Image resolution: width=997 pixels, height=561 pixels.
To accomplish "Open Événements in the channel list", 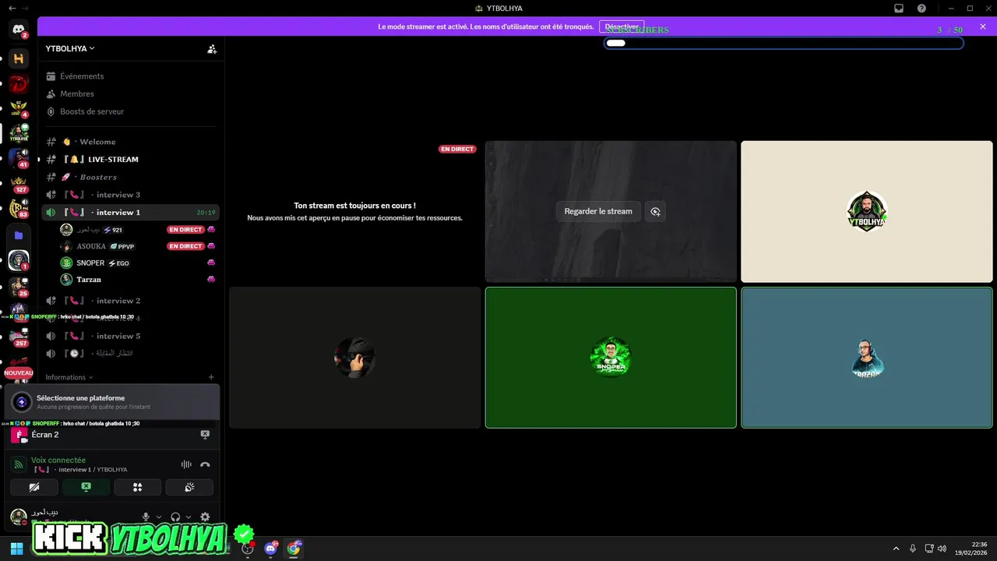I will [129, 76].
